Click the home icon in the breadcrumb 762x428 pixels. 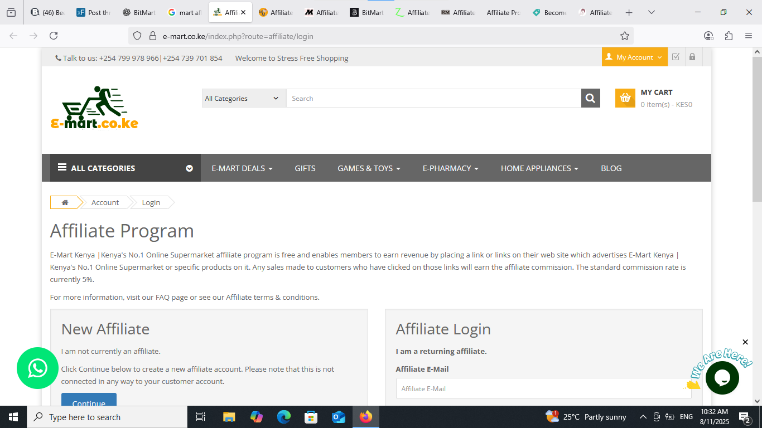pyautogui.click(x=65, y=202)
